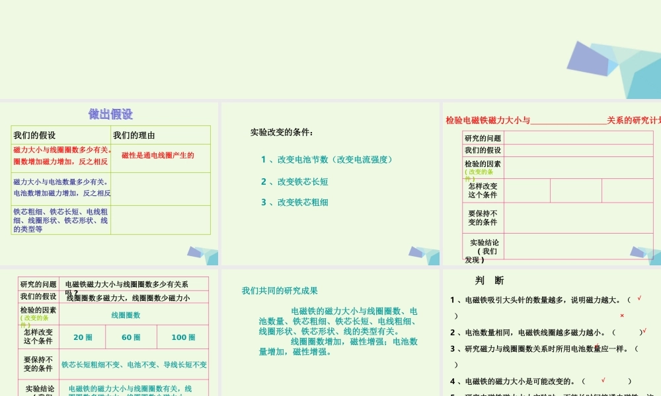This screenshot has width=661, height=396.
Task: Click the 我们共同的研究成果 heading
Action: coord(280,291)
